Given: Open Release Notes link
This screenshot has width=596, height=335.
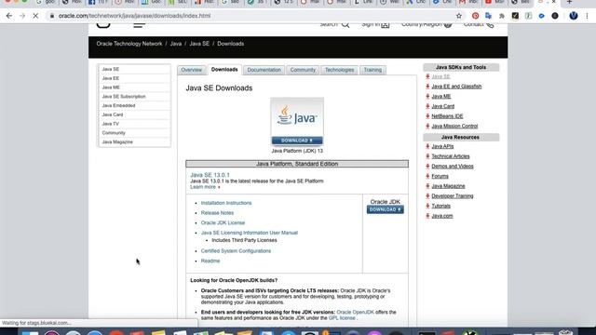Looking at the screenshot, I should (217, 213).
